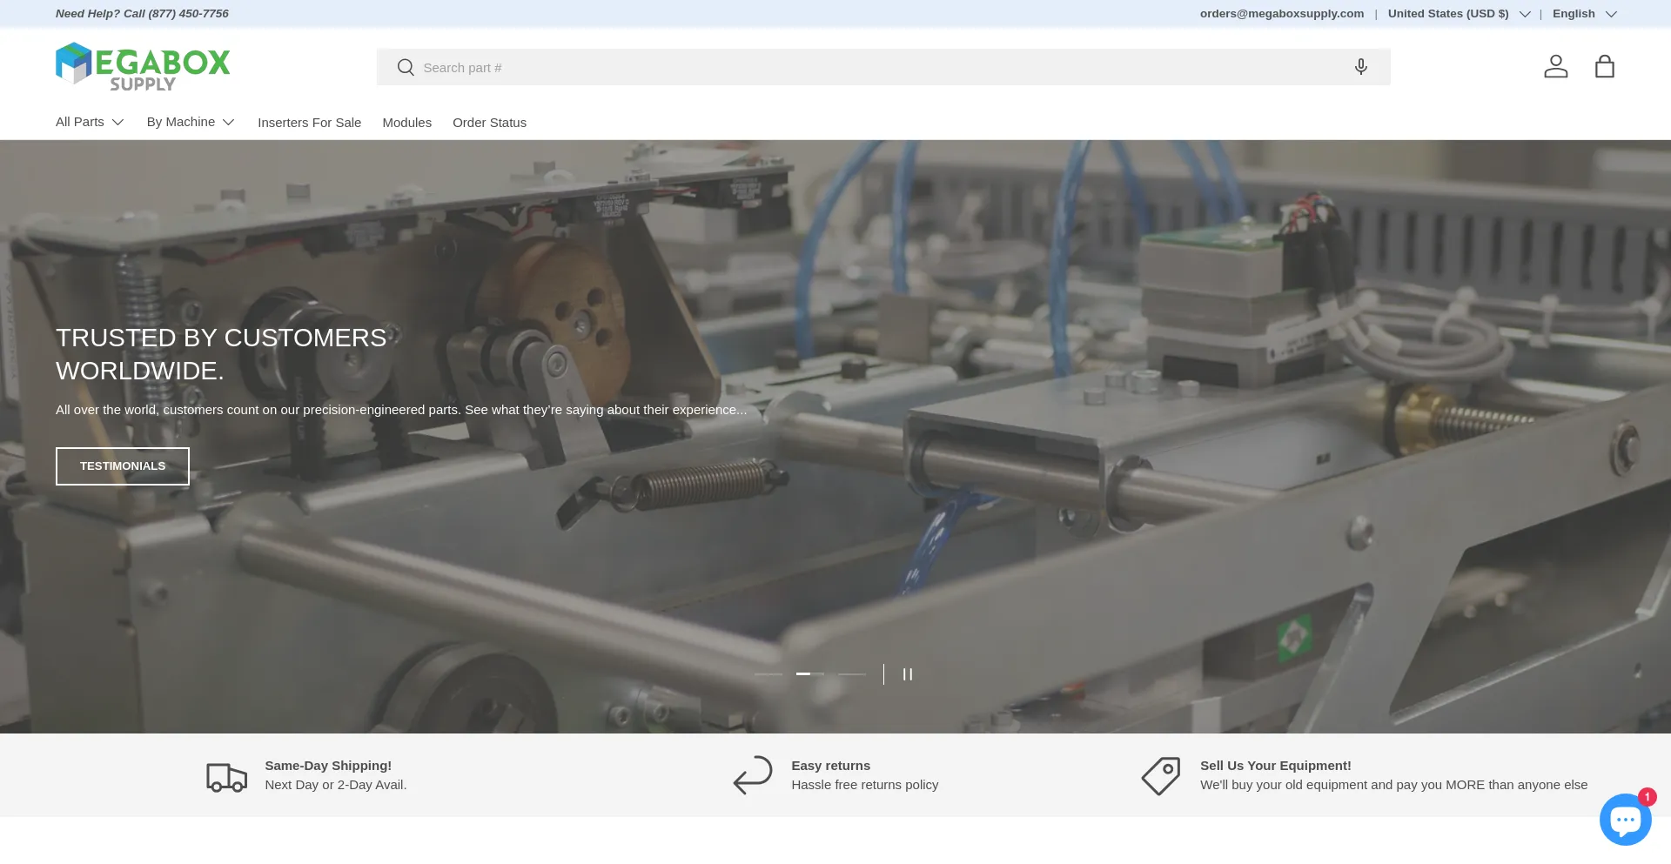The image size is (1671, 864).
Task: Open the Shopify chat bubble
Action: pos(1624,819)
